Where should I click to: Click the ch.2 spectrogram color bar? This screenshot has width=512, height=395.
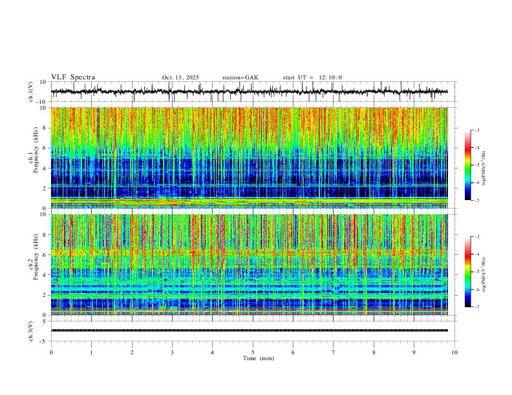(x=467, y=272)
